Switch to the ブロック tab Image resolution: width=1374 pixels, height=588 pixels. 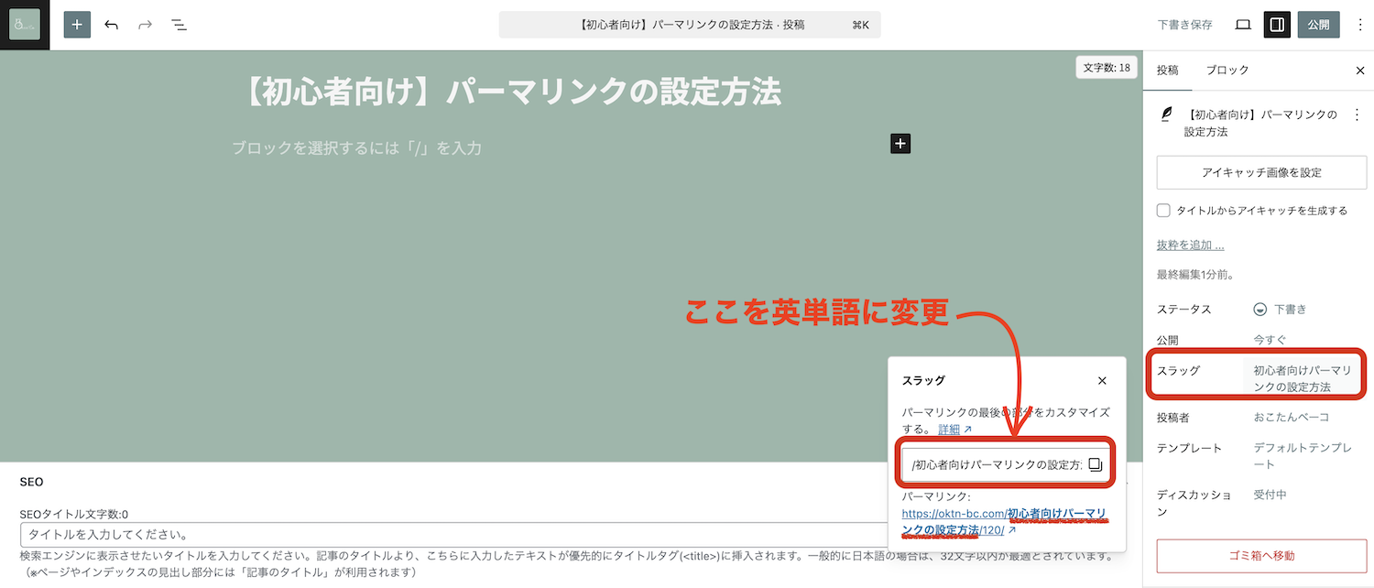(1227, 70)
